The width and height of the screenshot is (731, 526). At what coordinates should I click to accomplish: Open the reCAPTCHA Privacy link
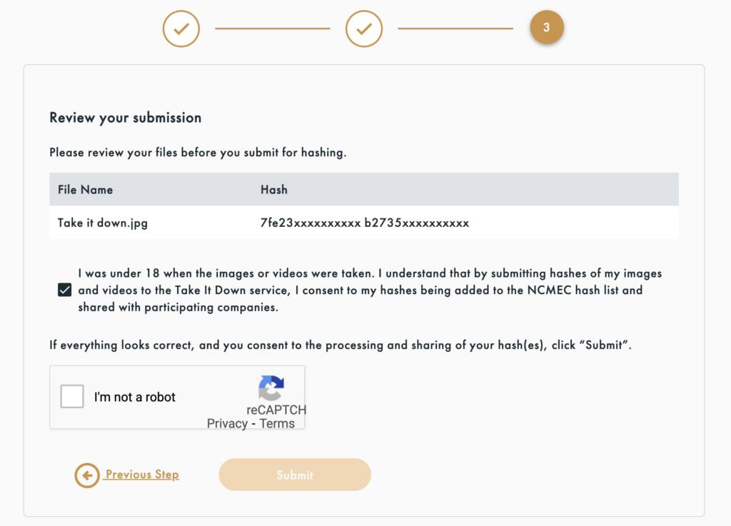click(227, 423)
